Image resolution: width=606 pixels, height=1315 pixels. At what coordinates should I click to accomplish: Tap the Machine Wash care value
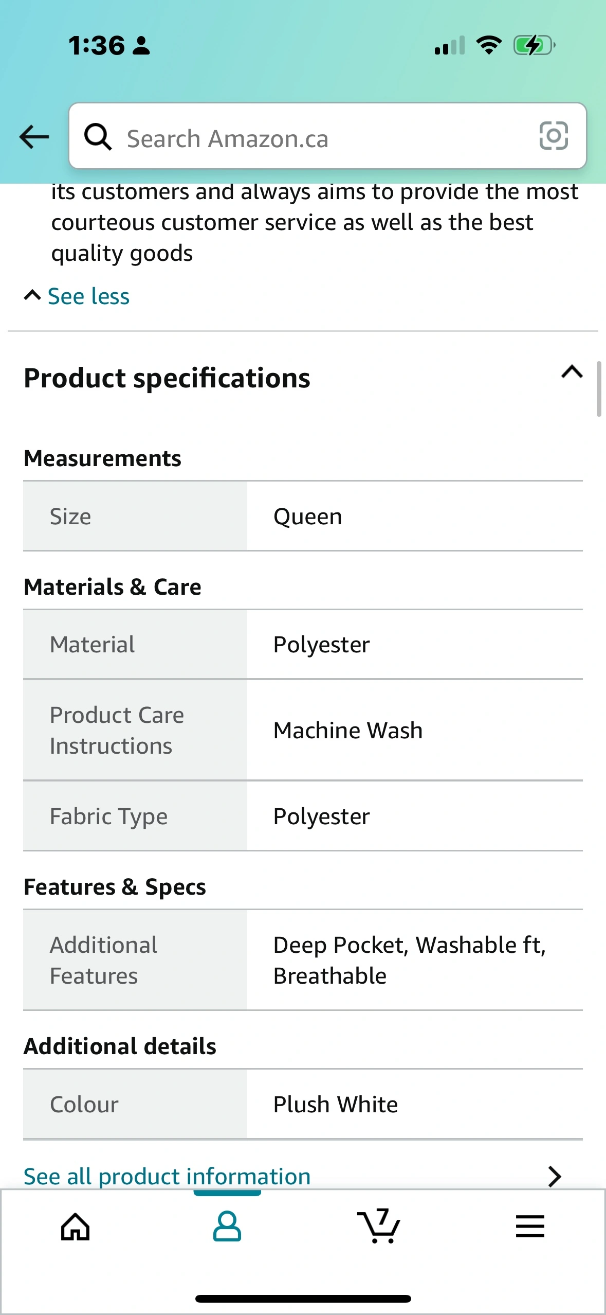348,731
